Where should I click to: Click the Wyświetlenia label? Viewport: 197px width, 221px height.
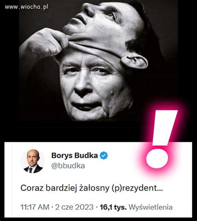pyautogui.click(x=150, y=207)
